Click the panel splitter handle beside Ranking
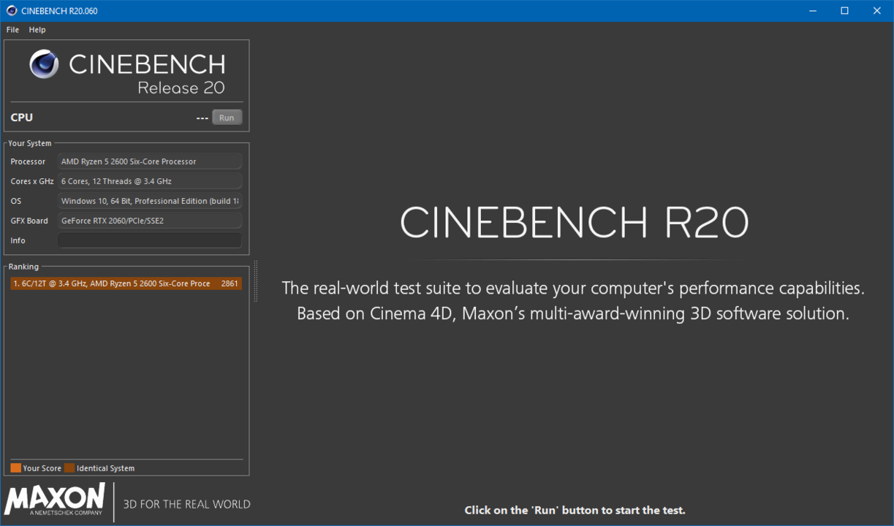The image size is (894, 526). 255,281
